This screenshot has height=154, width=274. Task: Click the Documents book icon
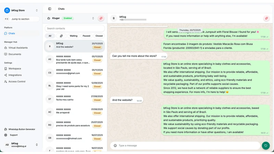click(x=5, y=54)
